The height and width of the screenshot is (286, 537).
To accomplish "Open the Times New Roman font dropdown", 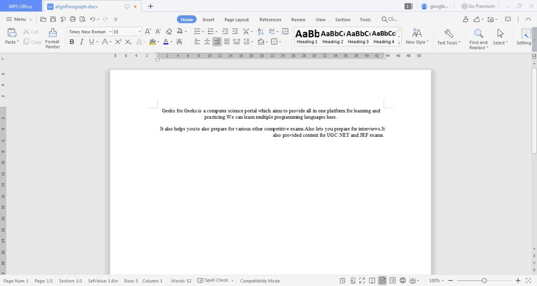I will (110, 32).
